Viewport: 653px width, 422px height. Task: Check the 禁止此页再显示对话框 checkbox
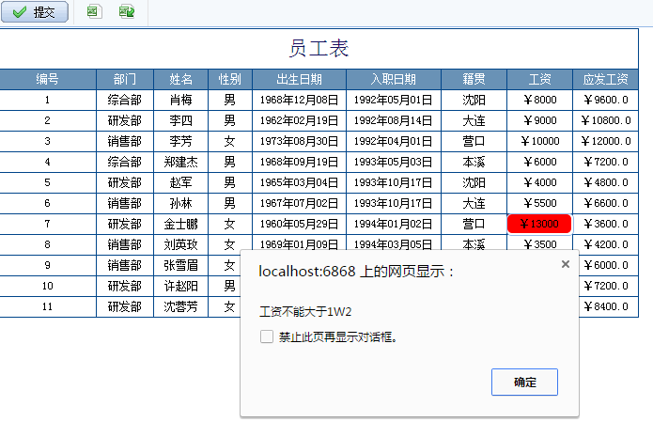(267, 336)
